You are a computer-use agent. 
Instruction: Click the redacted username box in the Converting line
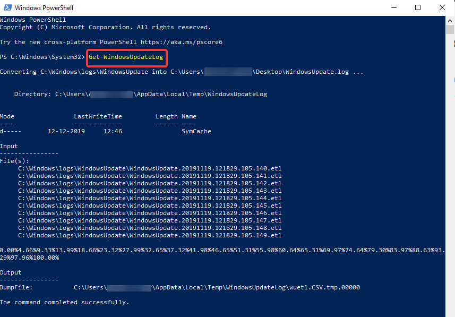click(x=228, y=71)
